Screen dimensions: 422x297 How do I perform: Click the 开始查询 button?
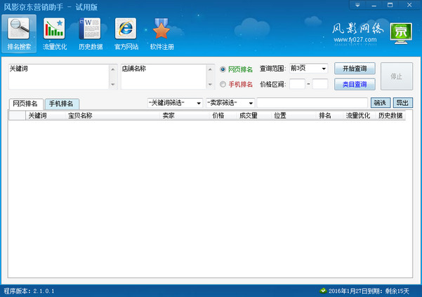[355, 69]
